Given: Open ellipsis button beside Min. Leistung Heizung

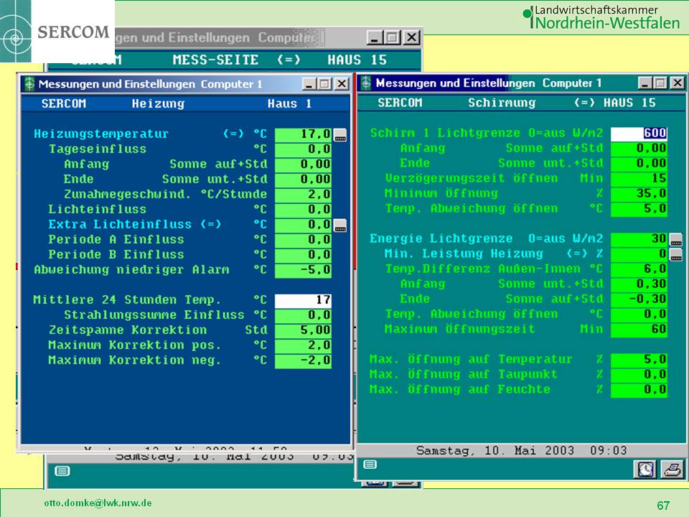Looking at the screenshot, I should pyautogui.click(x=675, y=254).
